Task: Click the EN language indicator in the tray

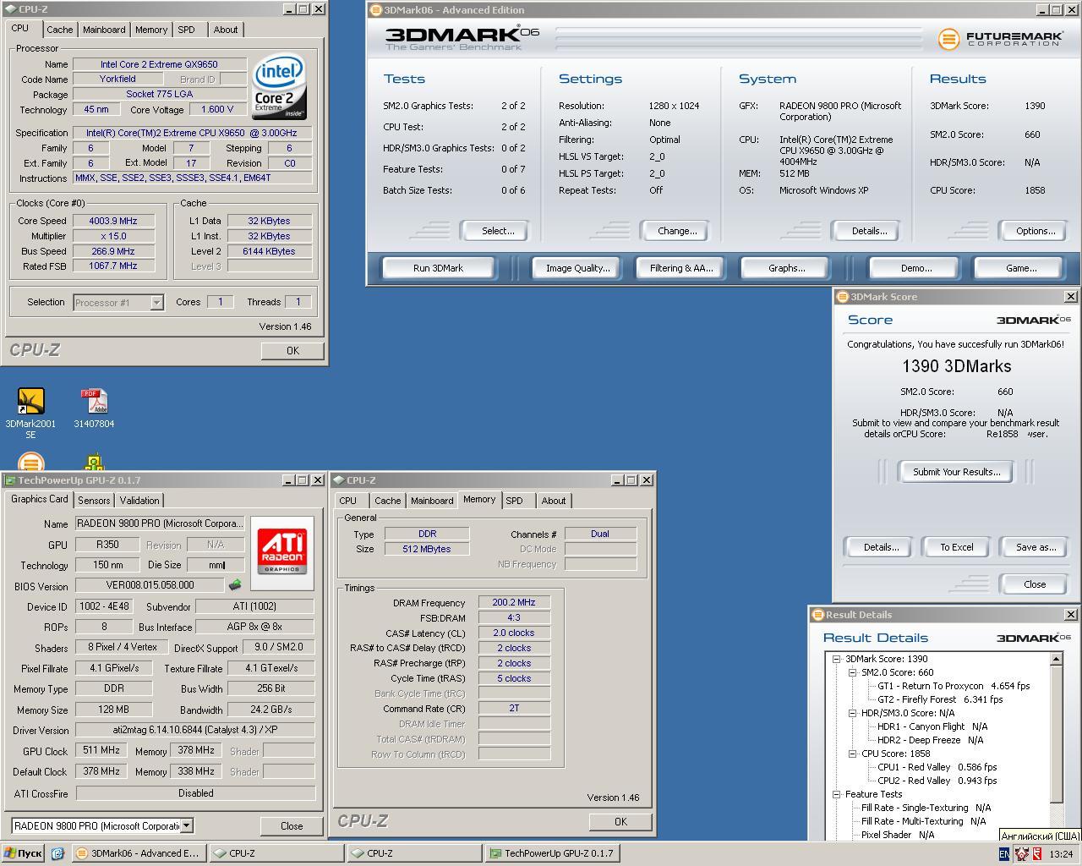Action: pos(1004,854)
